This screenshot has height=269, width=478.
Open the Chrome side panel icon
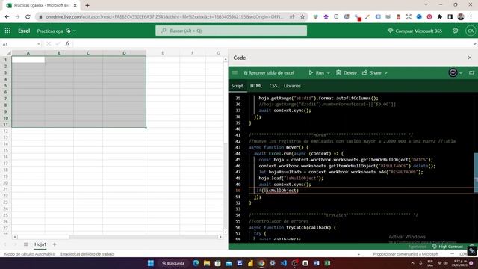click(x=450, y=16)
